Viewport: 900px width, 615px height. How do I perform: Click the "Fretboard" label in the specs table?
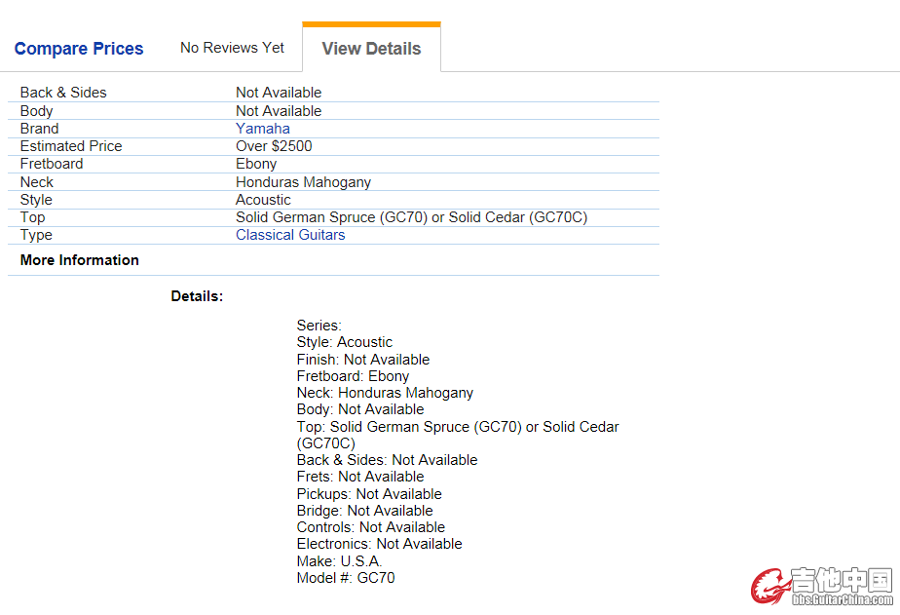[x=52, y=164]
